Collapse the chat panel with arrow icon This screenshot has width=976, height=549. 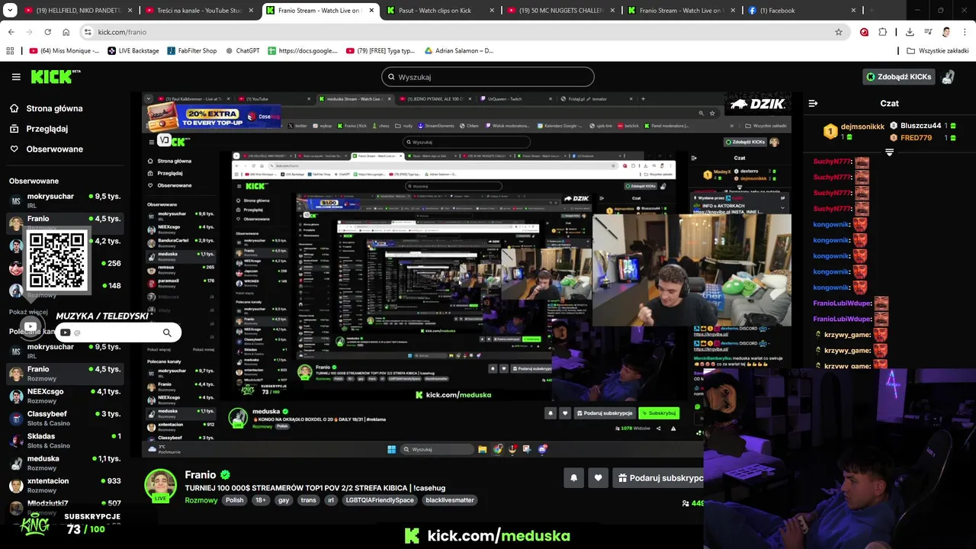pos(813,103)
